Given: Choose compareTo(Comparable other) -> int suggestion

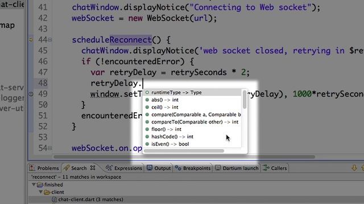Looking at the screenshot, I should (x=192, y=122).
